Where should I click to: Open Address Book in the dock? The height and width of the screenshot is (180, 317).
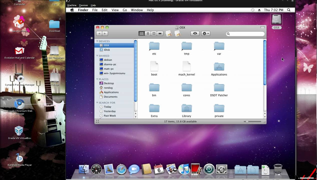146,169
